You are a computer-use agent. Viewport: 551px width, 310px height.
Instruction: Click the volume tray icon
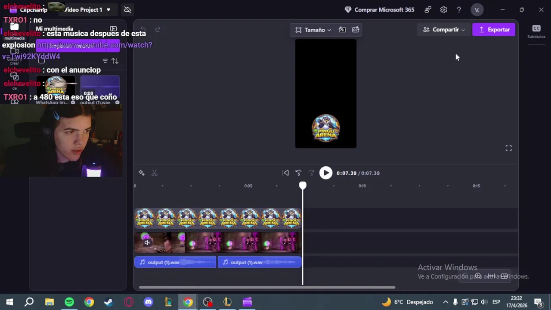click(484, 302)
